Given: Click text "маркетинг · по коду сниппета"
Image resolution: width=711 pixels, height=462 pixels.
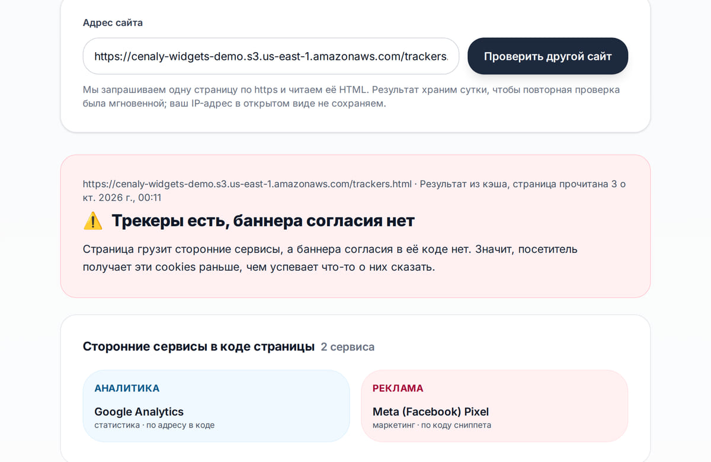Looking at the screenshot, I should click(432, 425).
